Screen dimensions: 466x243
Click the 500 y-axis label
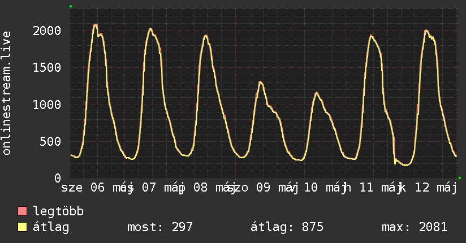pos(50,141)
